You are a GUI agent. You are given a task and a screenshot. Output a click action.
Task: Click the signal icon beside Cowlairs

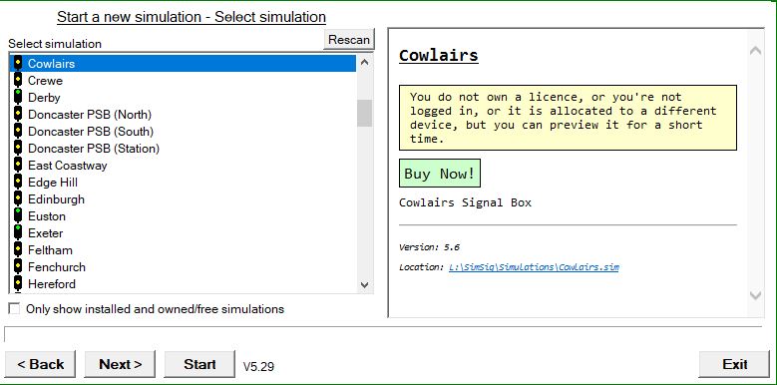pyautogui.click(x=18, y=64)
